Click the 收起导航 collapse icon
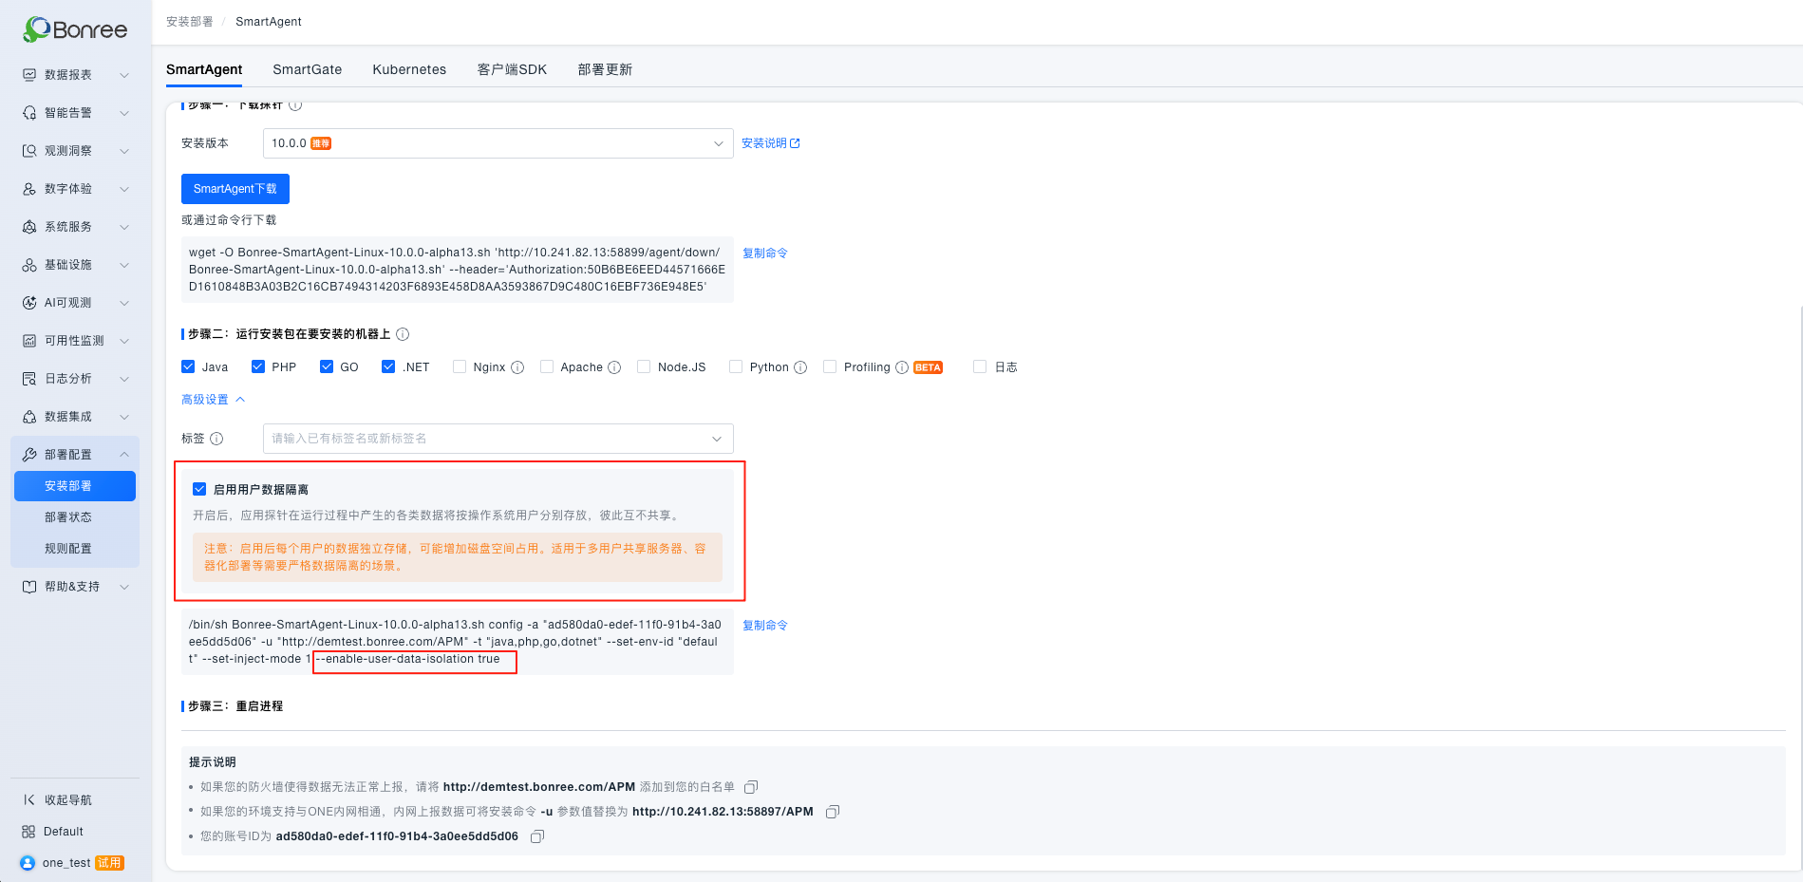This screenshot has height=882, width=1803. (29, 800)
